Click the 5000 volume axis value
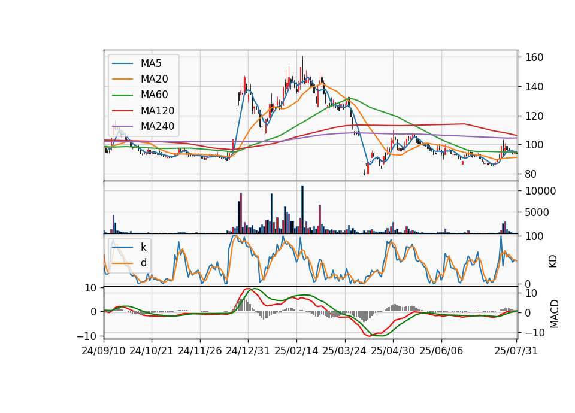This screenshot has height=413, width=575. pos(537,212)
